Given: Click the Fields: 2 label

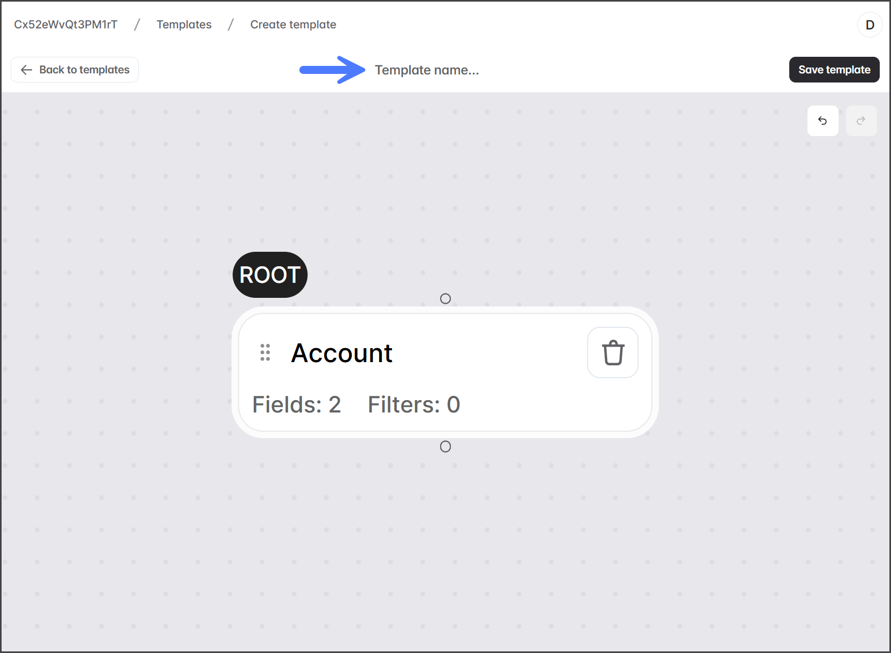Looking at the screenshot, I should 297,404.
